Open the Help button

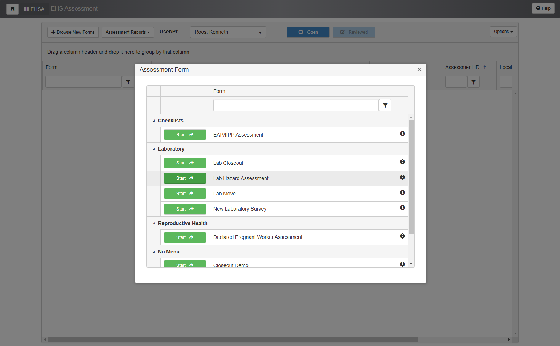(543, 8)
